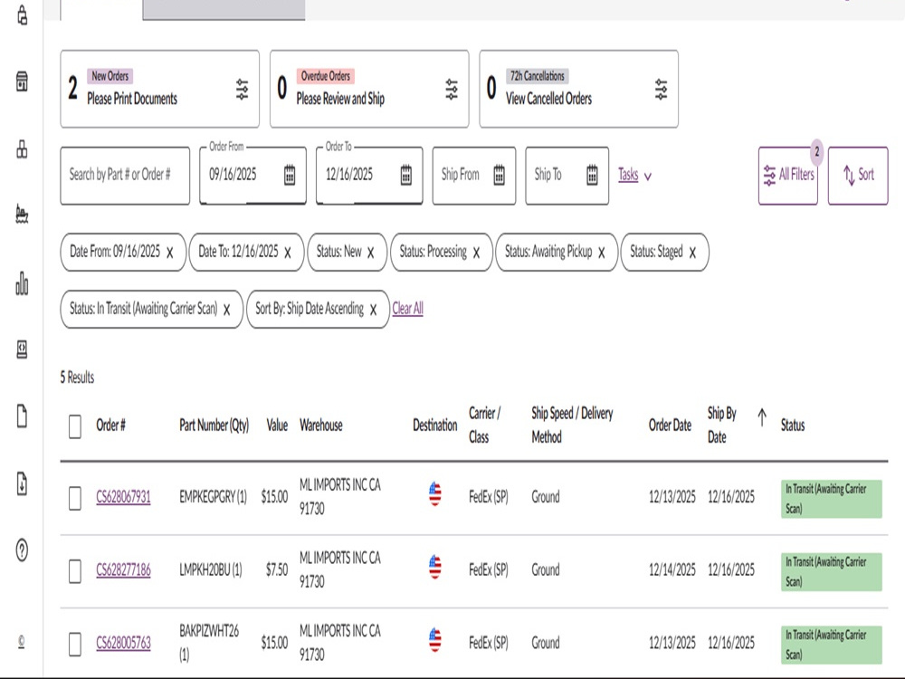Open the All Filters panel
905x679 pixels.
[x=788, y=176]
